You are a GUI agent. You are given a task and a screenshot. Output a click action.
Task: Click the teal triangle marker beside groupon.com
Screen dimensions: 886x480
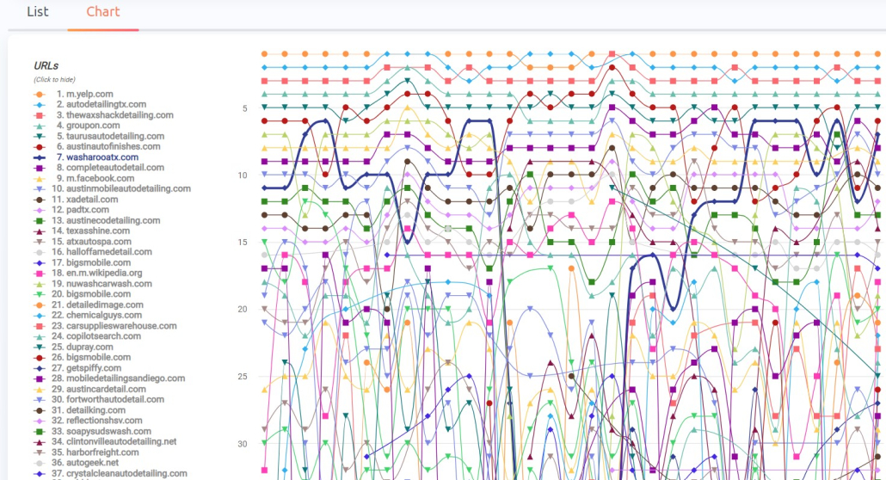point(39,126)
